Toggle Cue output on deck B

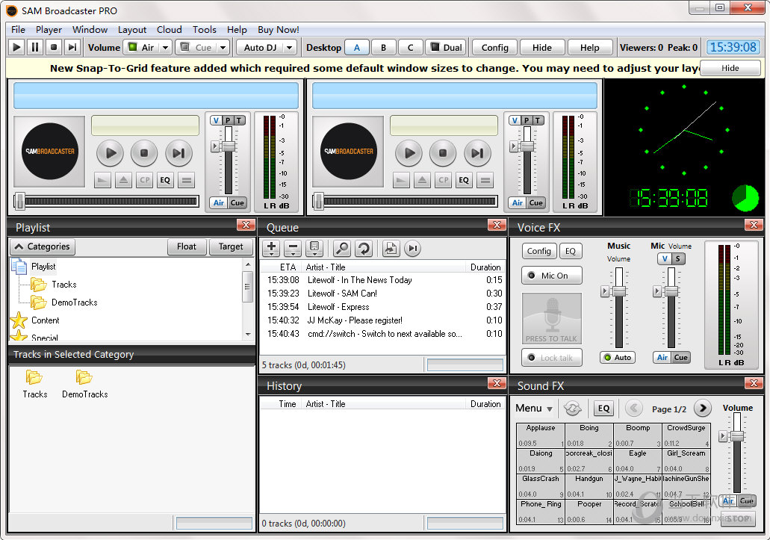[535, 202]
